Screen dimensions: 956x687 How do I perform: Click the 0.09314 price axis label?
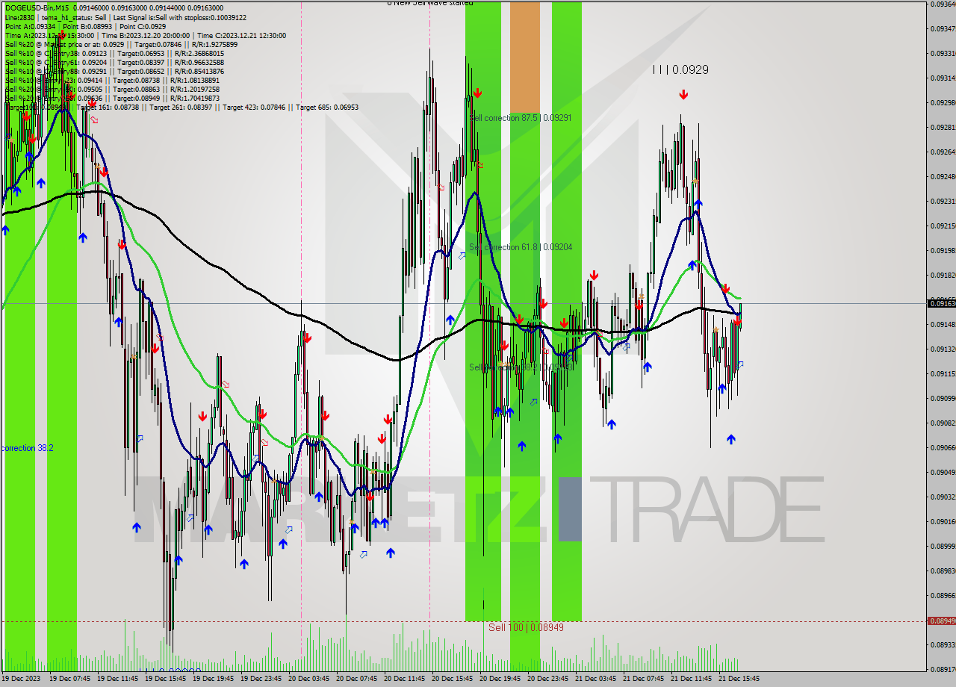click(x=943, y=78)
